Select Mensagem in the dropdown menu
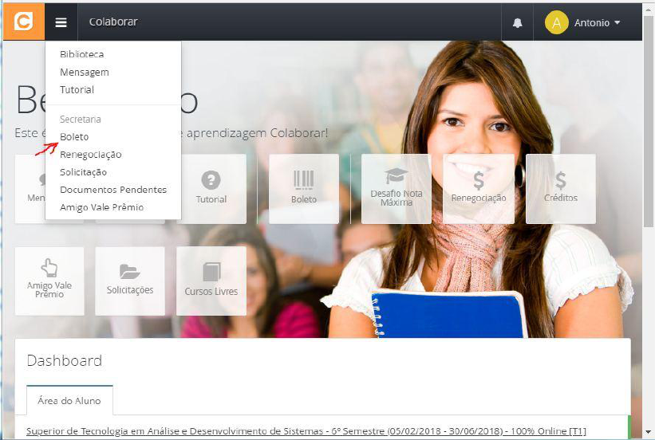The image size is (655, 440). click(84, 72)
